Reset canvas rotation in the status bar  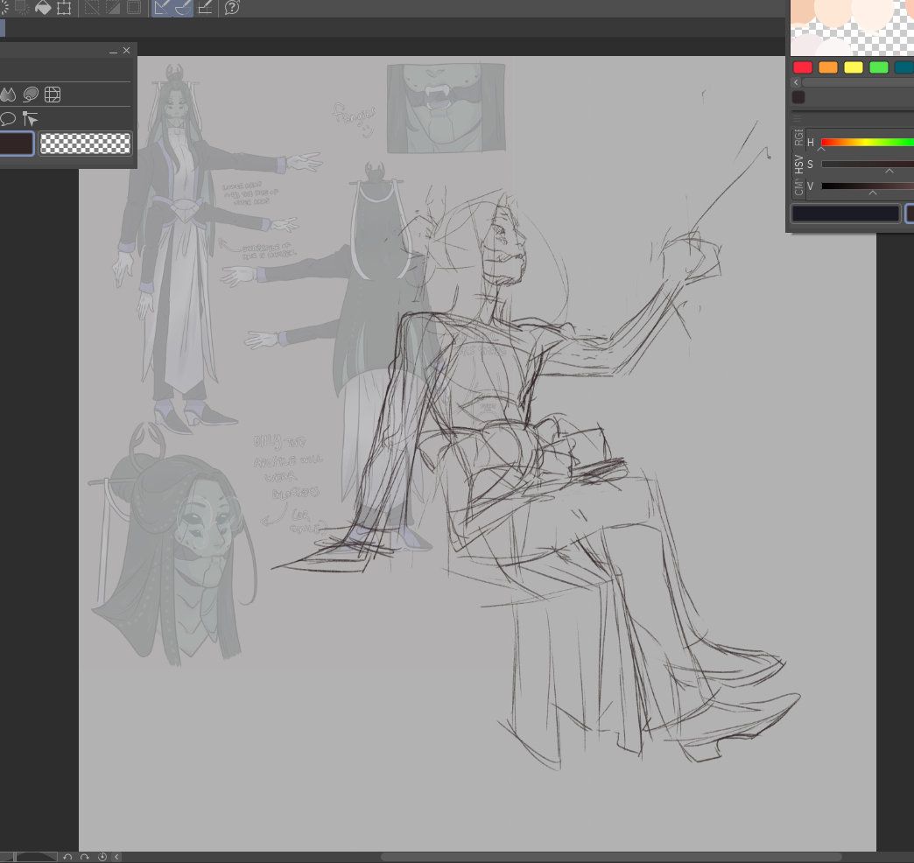coord(102,857)
